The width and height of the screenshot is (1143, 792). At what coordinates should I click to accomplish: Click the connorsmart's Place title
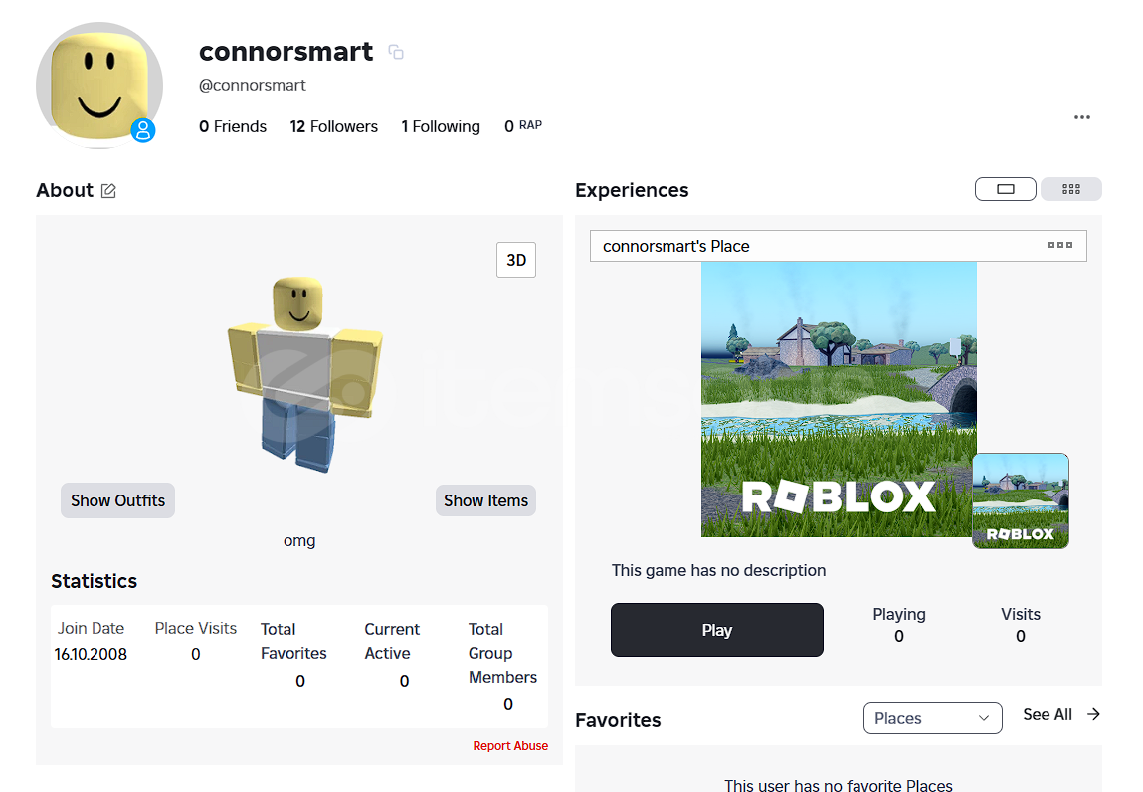click(675, 247)
